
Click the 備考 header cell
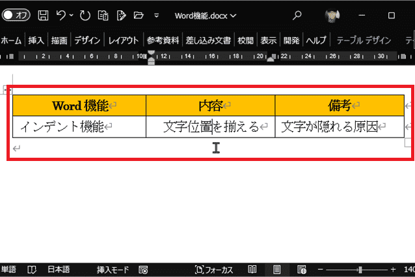[x=340, y=106]
